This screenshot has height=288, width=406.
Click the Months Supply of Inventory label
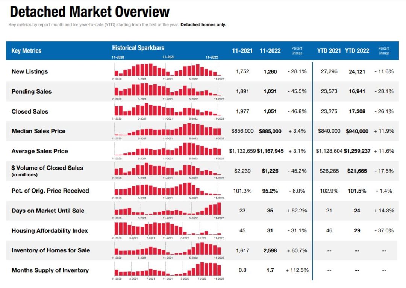[50, 270]
